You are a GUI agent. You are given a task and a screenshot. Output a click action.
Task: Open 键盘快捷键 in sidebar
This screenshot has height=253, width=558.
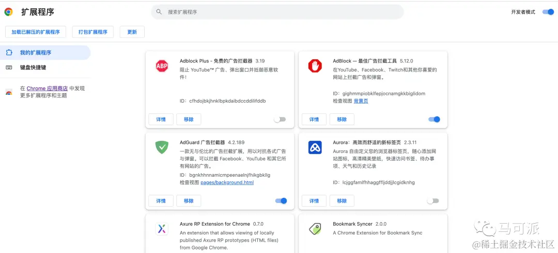[x=45, y=68]
